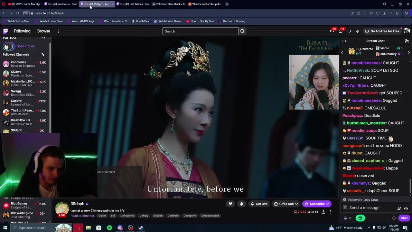Image resolution: width=412 pixels, height=232 pixels.
Task: Send message with purple Chat button
Action: tap(404, 218)
